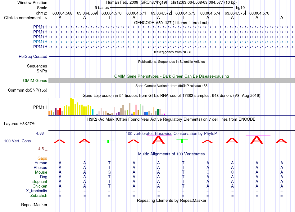Select the Rhesus species label
This screenshot has width=295, height=212.
click(40, 167)
